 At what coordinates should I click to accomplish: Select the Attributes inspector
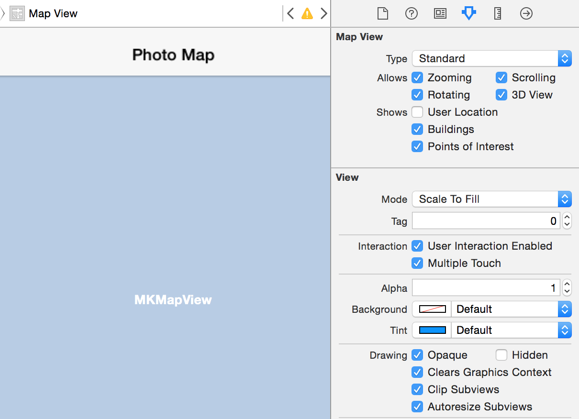[468, 13]
